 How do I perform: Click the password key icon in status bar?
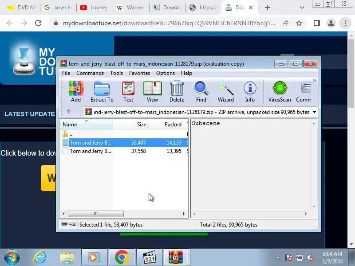tap(73, 224)
